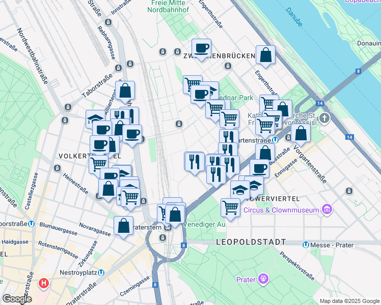Click the cafe marker near Ennsgasse
This screenshot has height=305, width=381.
tap(259, 168)
